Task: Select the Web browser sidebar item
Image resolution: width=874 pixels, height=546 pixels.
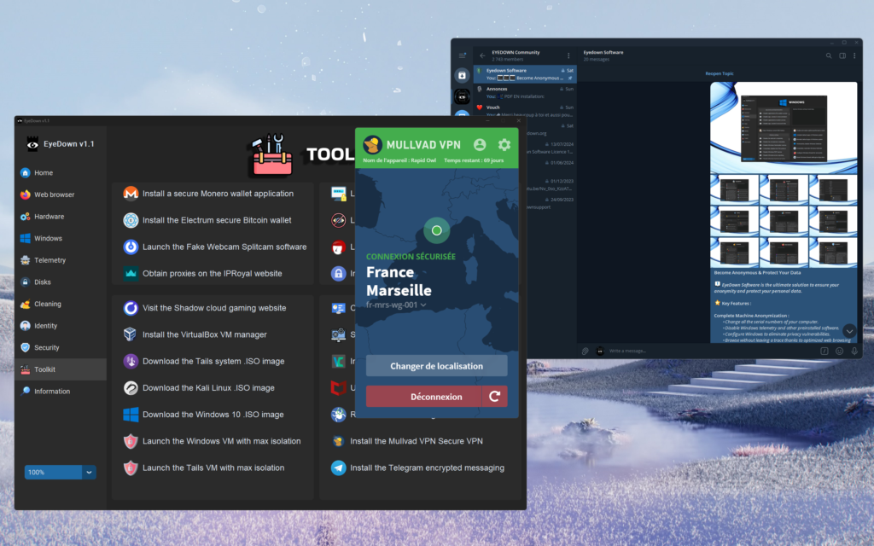Action: pyautogui.click(x=54, y=195)
